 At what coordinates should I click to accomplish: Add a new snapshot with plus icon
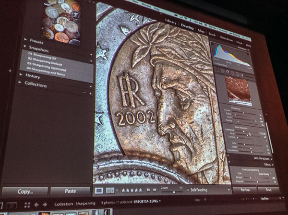[90, 55]
